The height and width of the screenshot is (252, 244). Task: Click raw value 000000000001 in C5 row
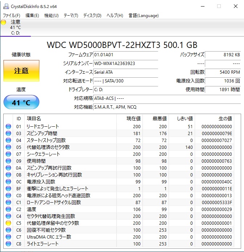217,223
